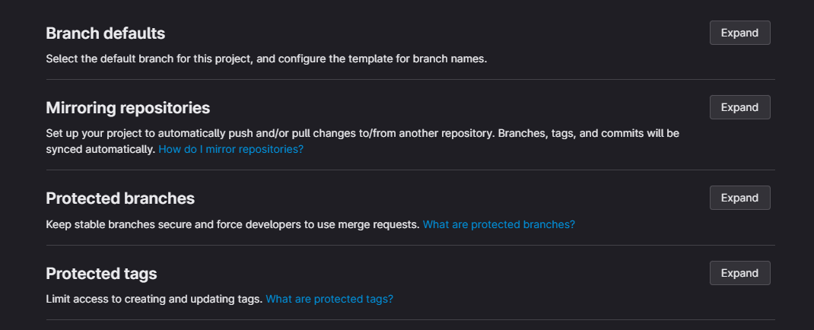Expand the Protected branches section
The height and width of the screenshot is (330, 814).
(x=739, y=198)
